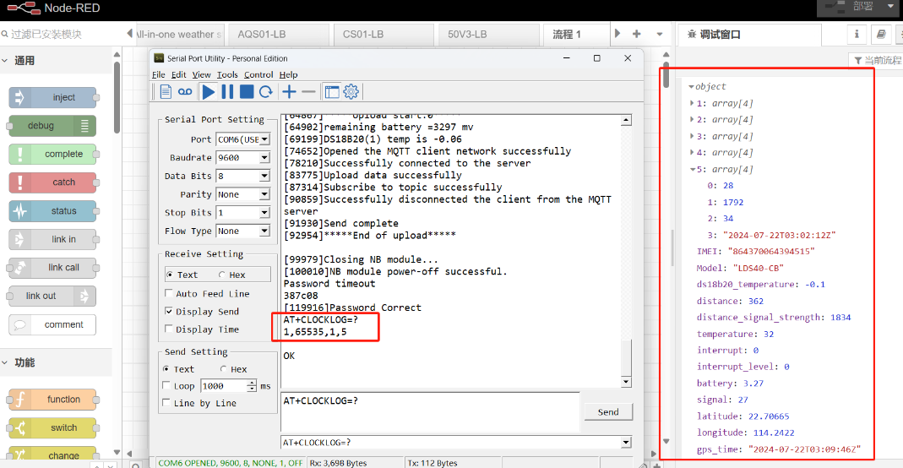The height and width of the screenshot is (468, 903).
Task: Start serial connection with play icon
Action: 209,91
